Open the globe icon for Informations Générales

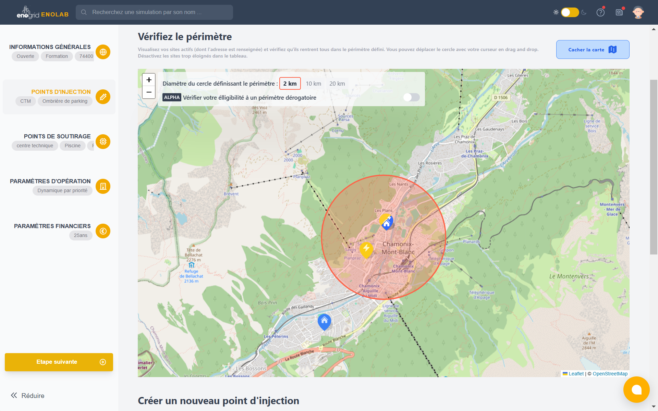(x=103, y=52)
